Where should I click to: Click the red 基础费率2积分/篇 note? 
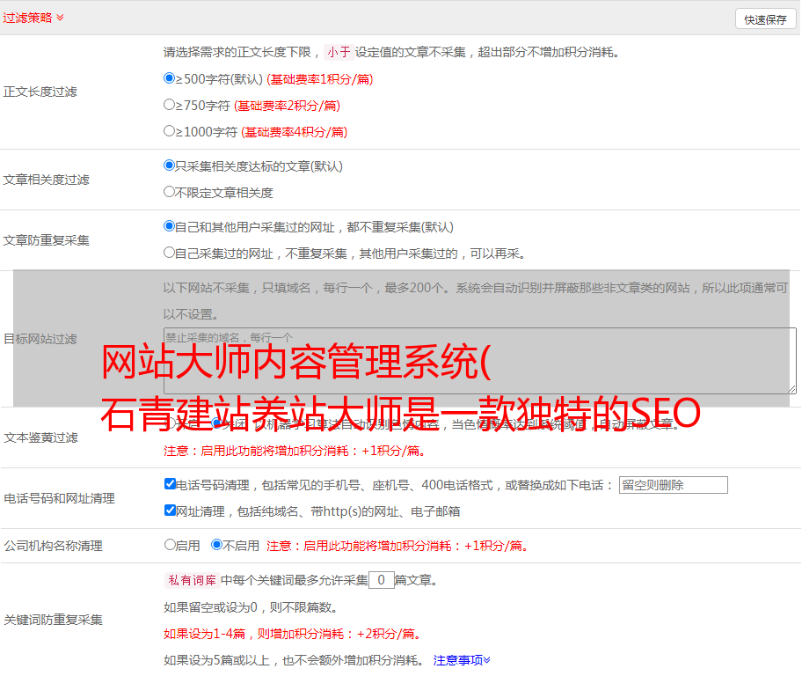pyautogui.click(x=287, y=106)
